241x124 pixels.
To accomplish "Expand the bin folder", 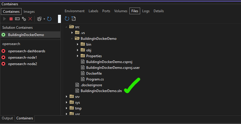I will (x=78, y=44).
